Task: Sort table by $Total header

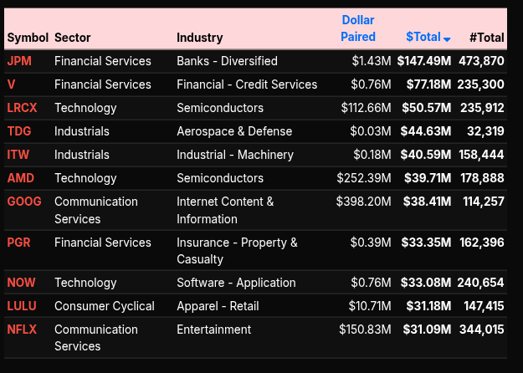Action: point(423,37)
